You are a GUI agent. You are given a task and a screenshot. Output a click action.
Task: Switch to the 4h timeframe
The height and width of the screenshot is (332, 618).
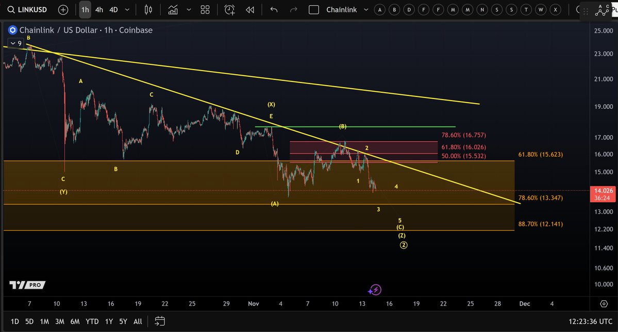pyautogui.click(x=99, y=9)
